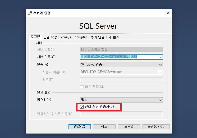Screen dimensions: 197x138
Task: Click the 연결 보안 section heading
Action: click(44, 93)
